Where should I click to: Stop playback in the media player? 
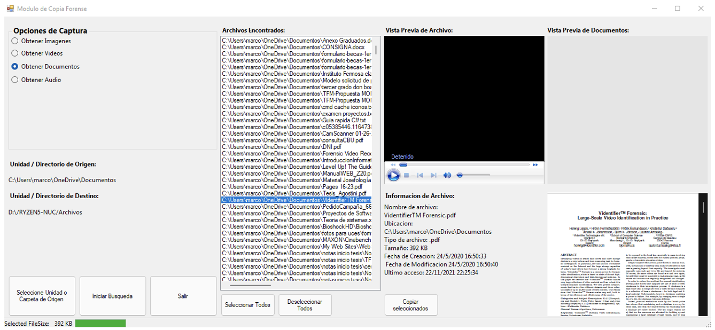tap(407, 175)
